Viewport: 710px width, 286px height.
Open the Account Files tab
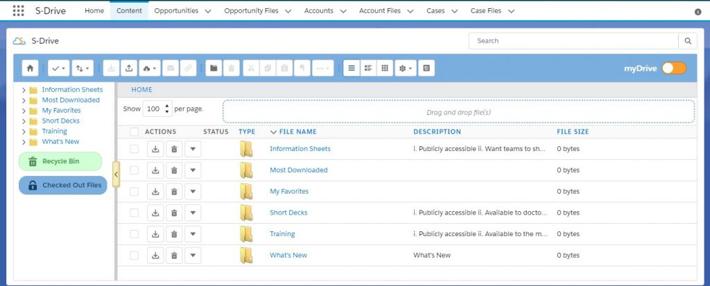(x=380, y=11)
